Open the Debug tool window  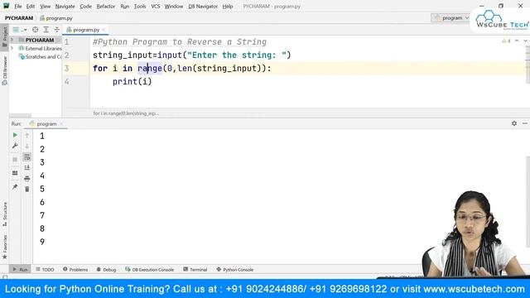[x=106, y=269]
